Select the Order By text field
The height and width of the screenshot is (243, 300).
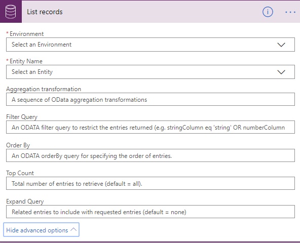tap(151, 155)
